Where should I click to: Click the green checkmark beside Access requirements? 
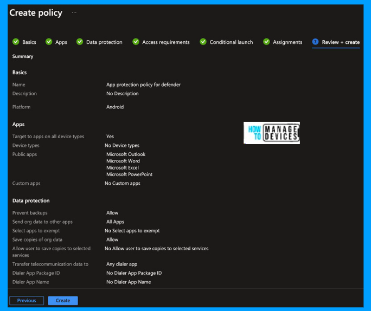tap(136, 42)
